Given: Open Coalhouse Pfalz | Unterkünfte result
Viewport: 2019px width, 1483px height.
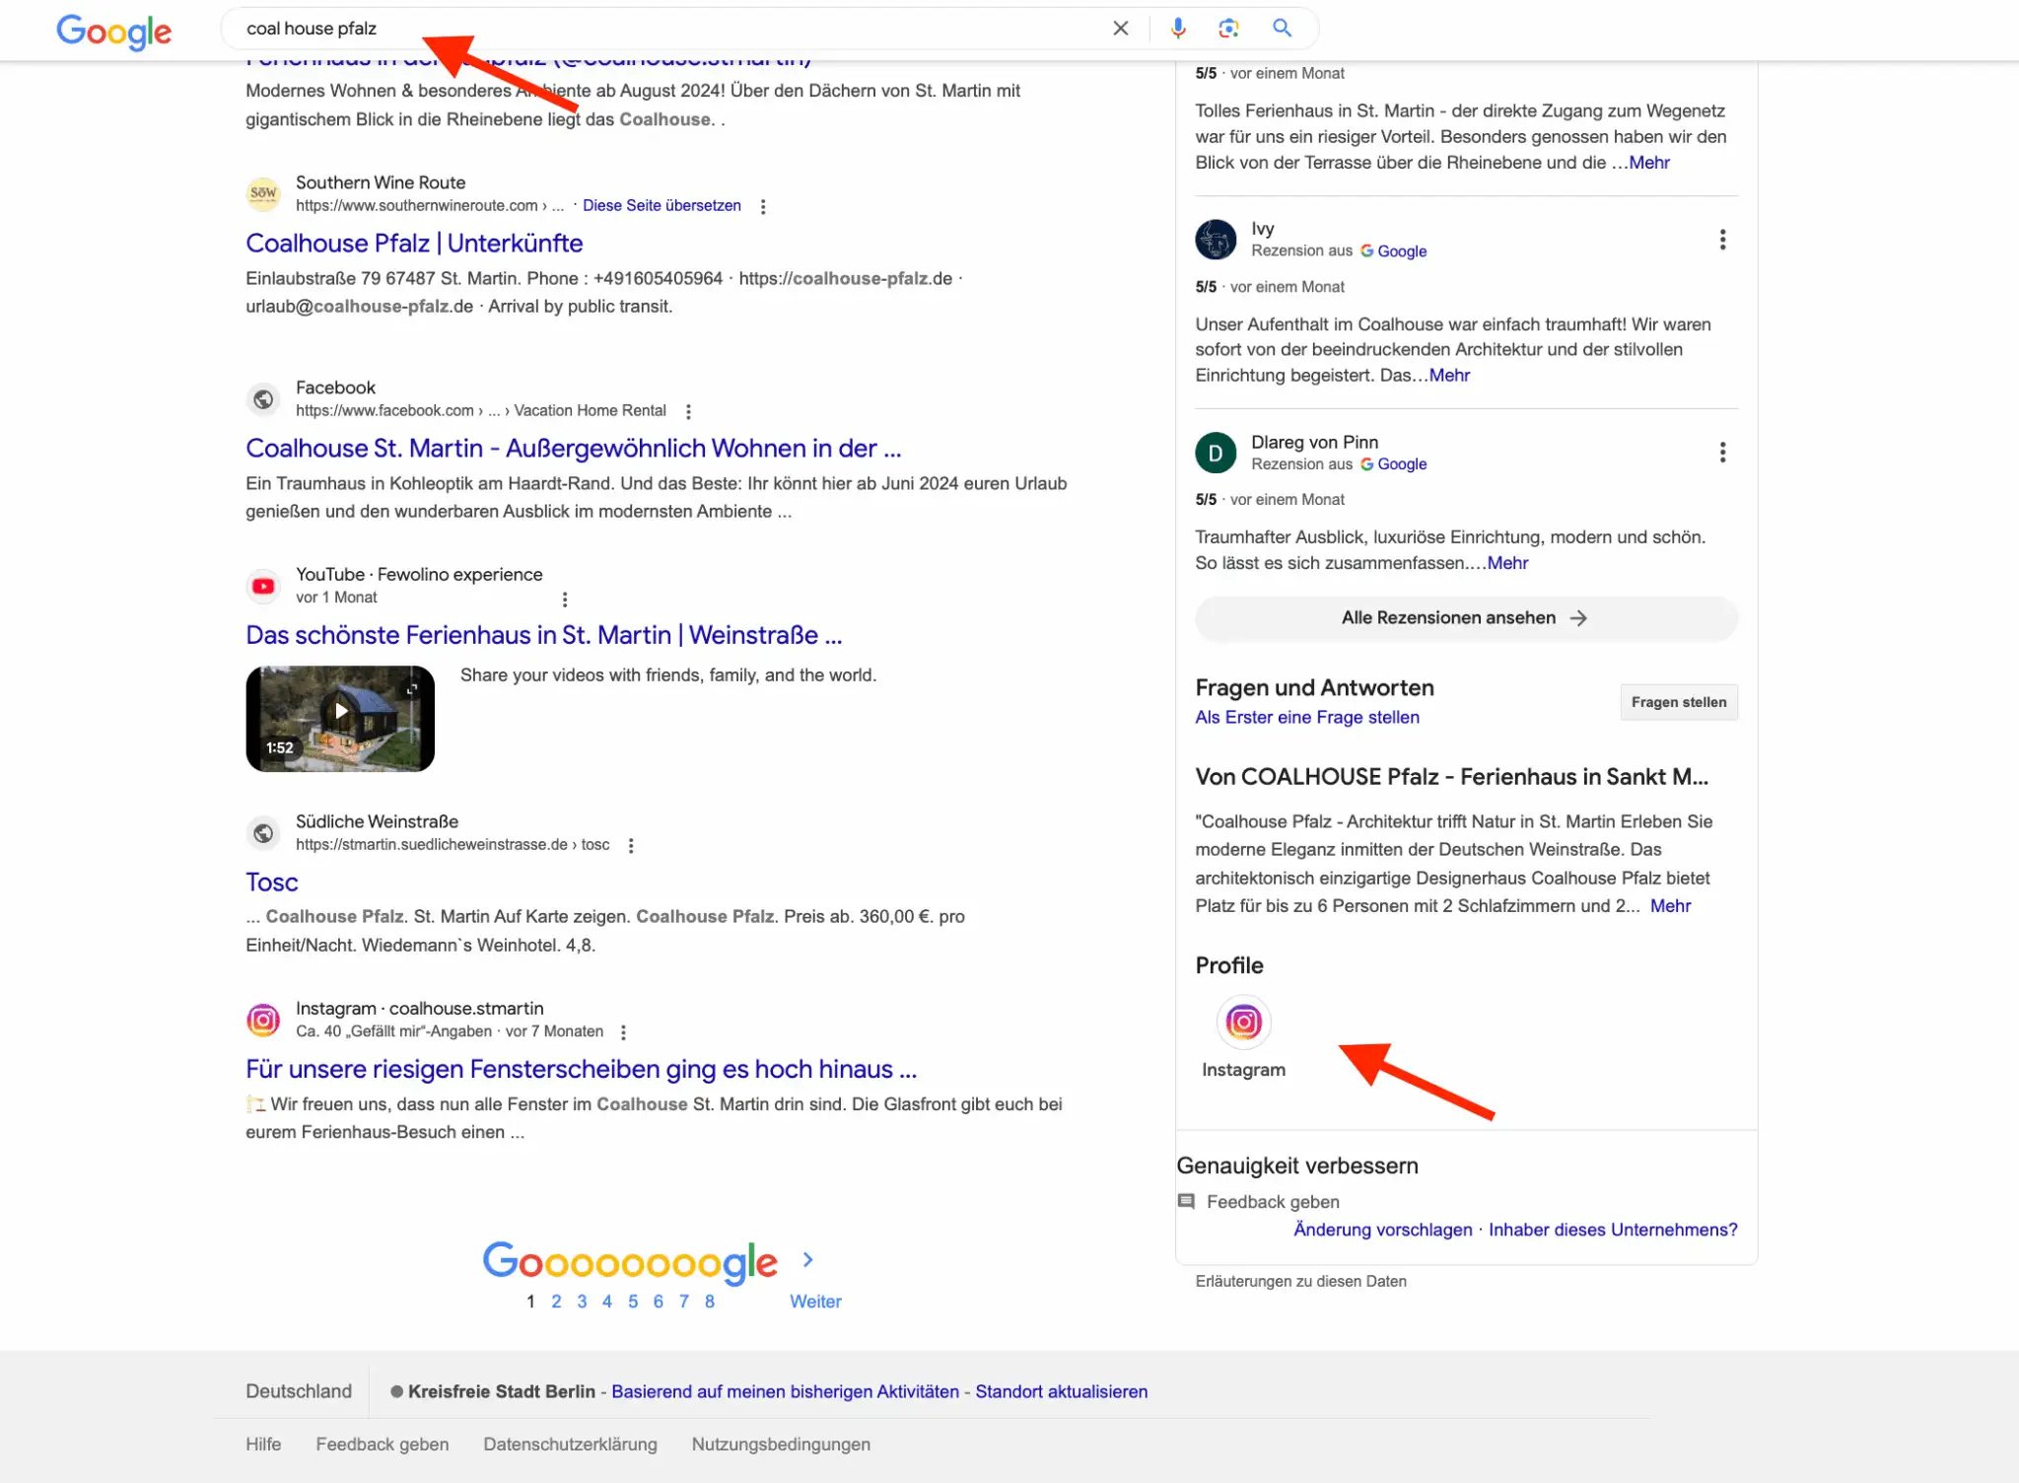Looking at the screenshot, I should tap(414, 243).
